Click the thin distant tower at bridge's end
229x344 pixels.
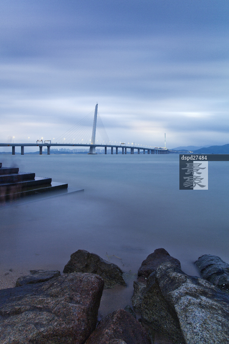[x=165, y=140]
